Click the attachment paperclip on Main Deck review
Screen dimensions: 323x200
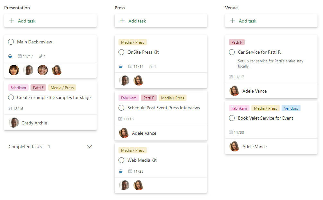point(40,56)
